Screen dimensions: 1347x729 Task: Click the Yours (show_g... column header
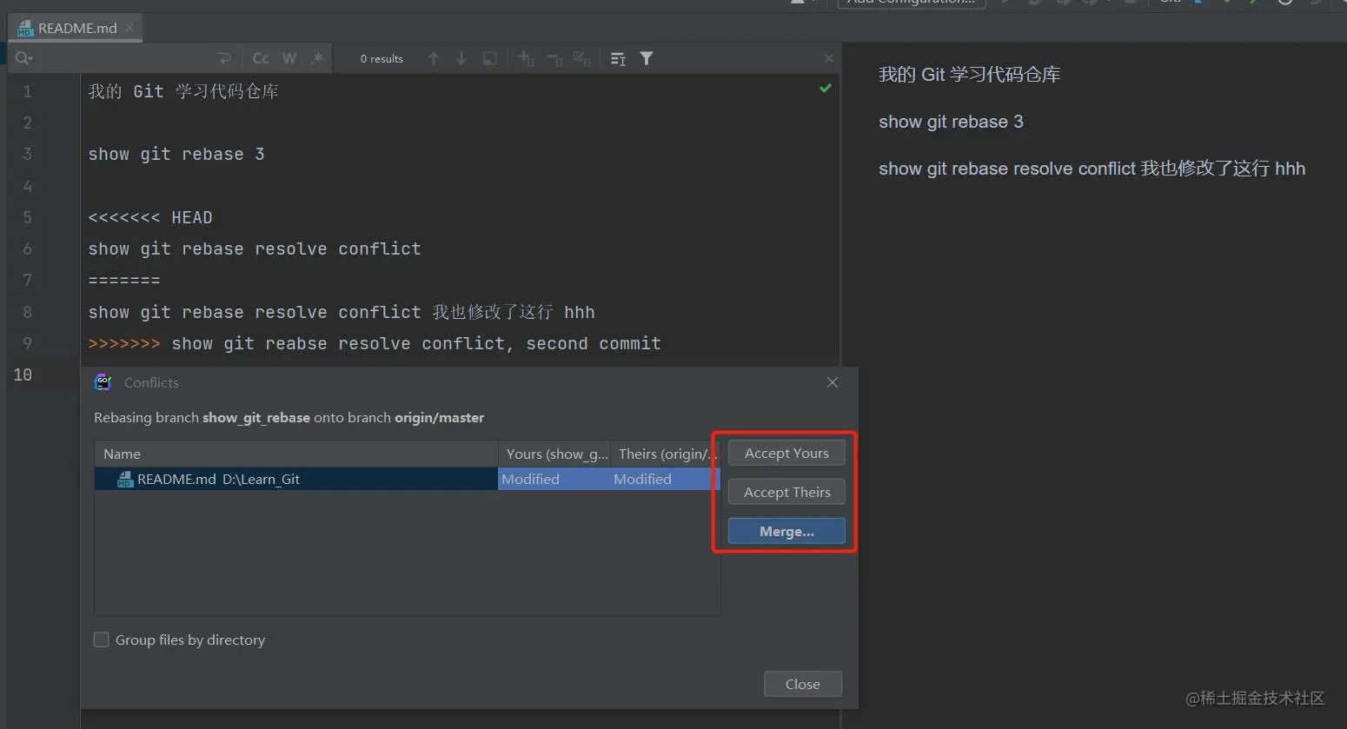[554, 454]
